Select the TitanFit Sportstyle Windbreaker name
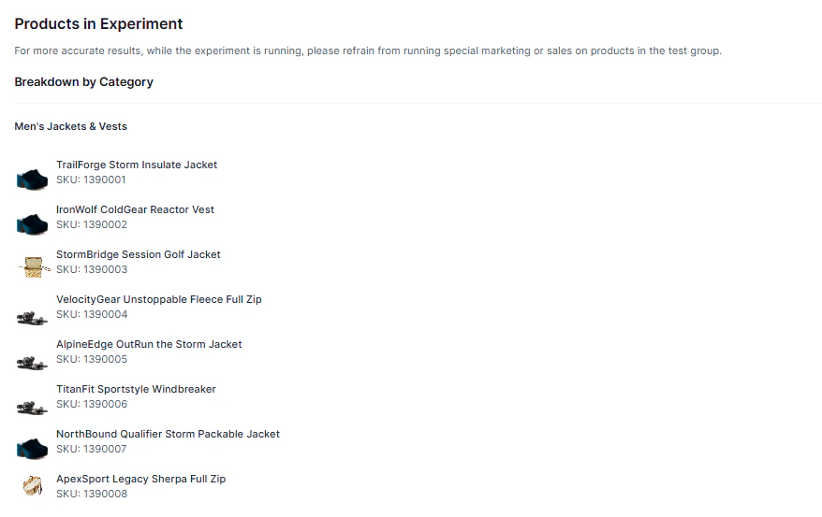822x517 pixels. point(136,389)
